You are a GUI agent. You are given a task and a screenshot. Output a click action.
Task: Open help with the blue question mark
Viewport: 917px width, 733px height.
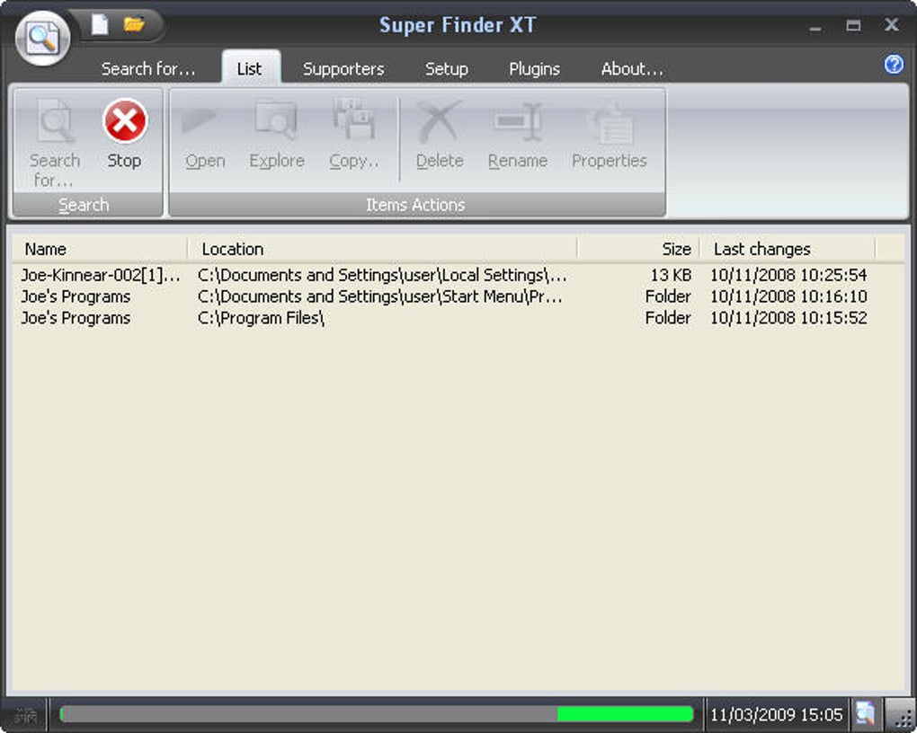[893, 65]
